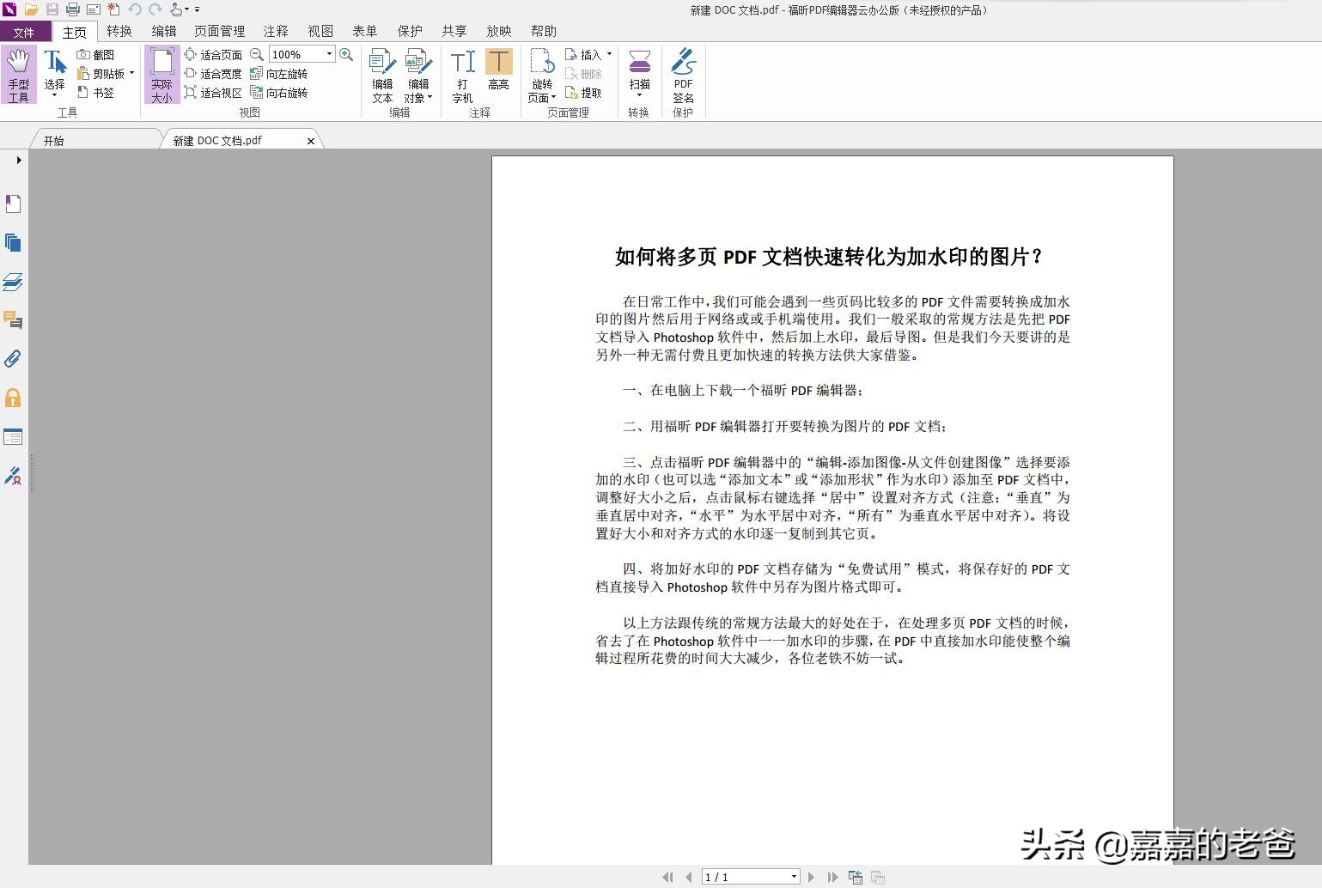This screenshot has width=1322, height=888.
Task: Click the 向左旋转 rotate left button
Action: 281,73
